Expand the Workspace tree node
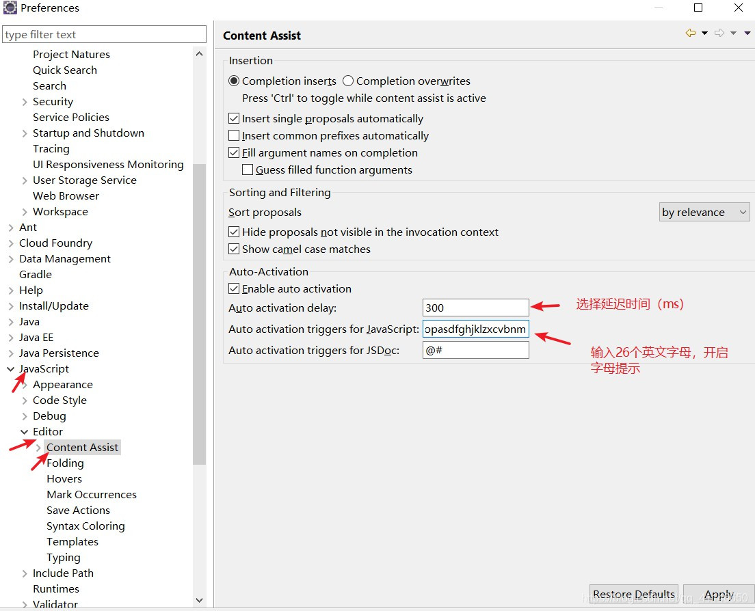This screenshot has width=755, height=611. click(25, 212)
